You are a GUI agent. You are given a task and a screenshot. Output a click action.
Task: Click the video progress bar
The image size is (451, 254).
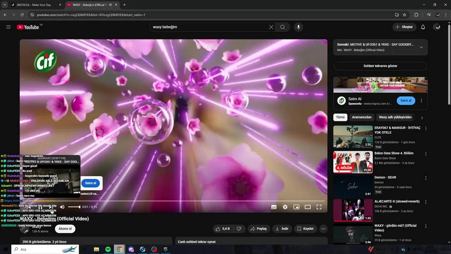tap(173, 201)
